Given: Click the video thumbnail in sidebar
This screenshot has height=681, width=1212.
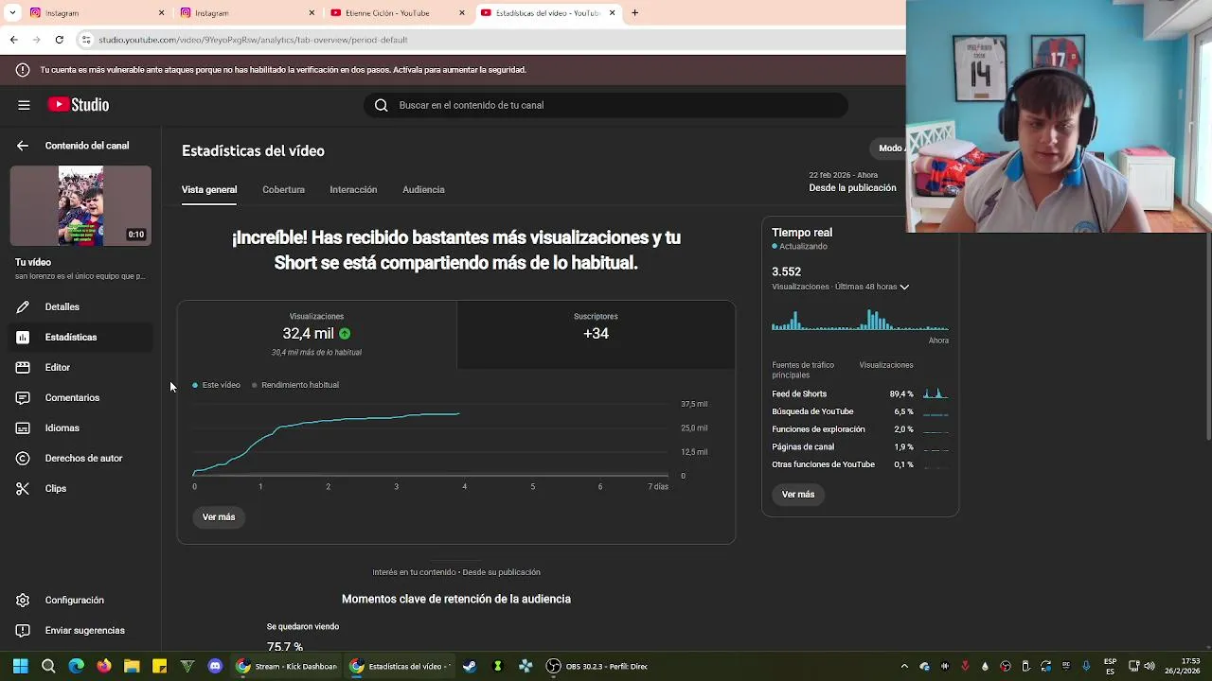Looking at the screenshot, I should 80,206.
